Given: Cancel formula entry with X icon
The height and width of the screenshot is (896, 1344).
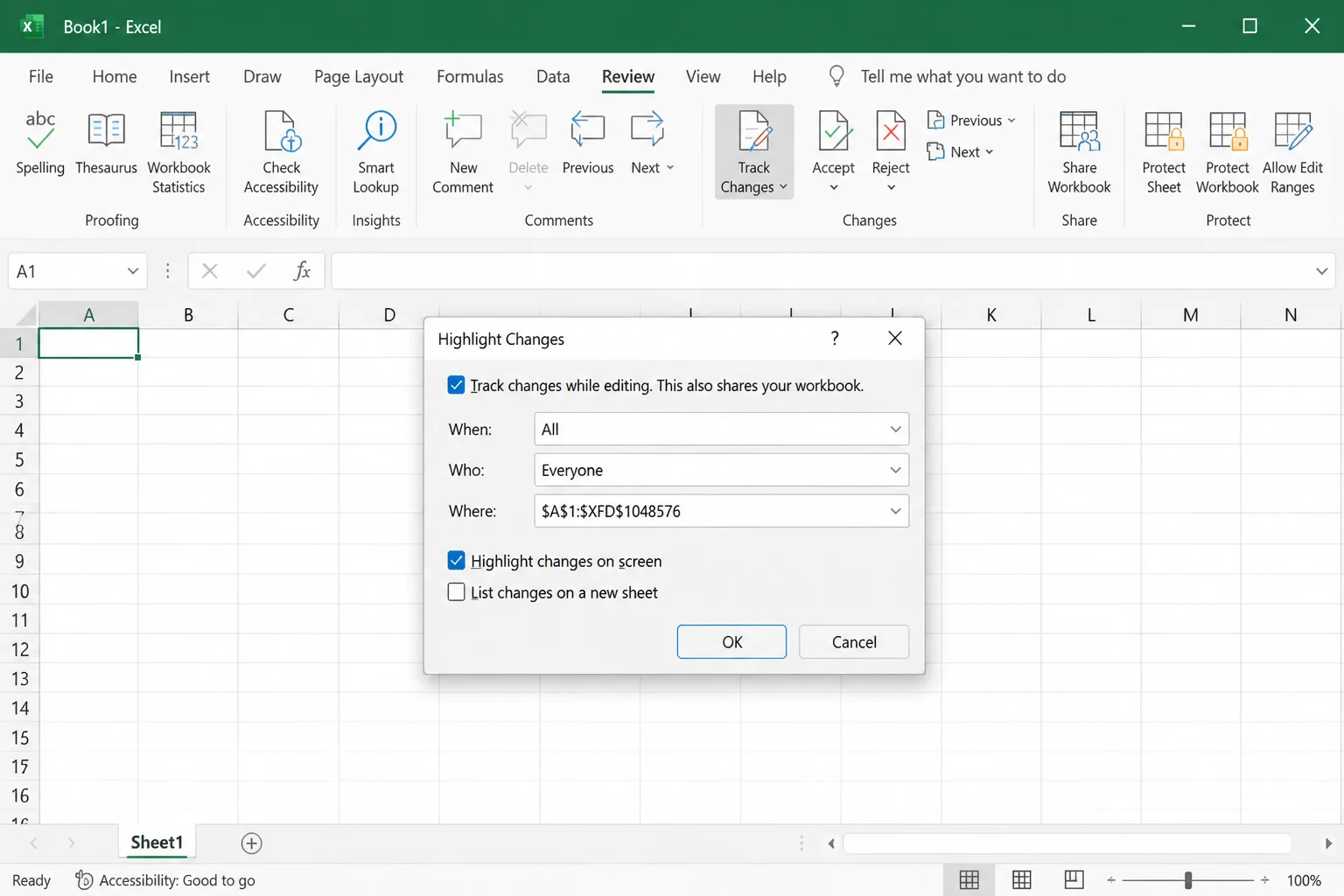Looking at the screenshot, I should 210,271.
